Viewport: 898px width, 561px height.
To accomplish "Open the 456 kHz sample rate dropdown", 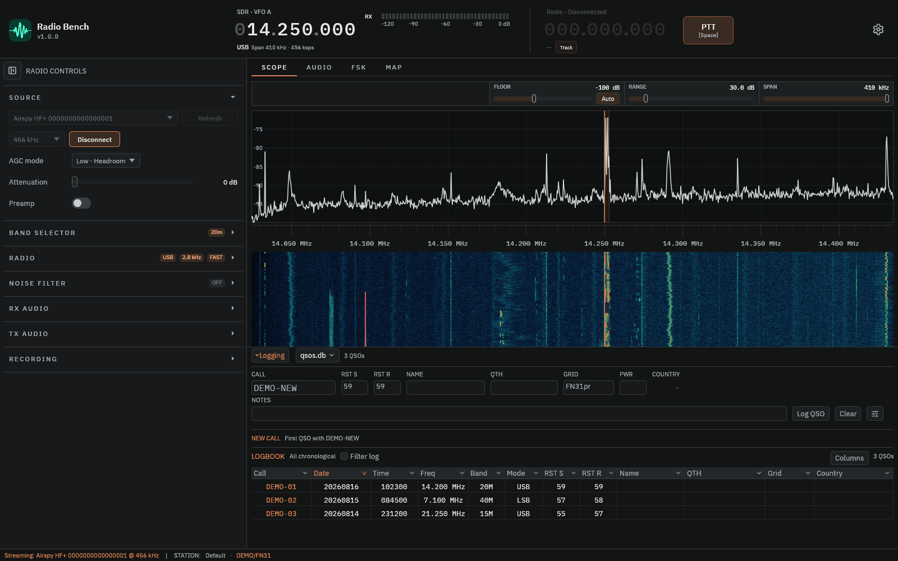I will [x=37, y=139].
